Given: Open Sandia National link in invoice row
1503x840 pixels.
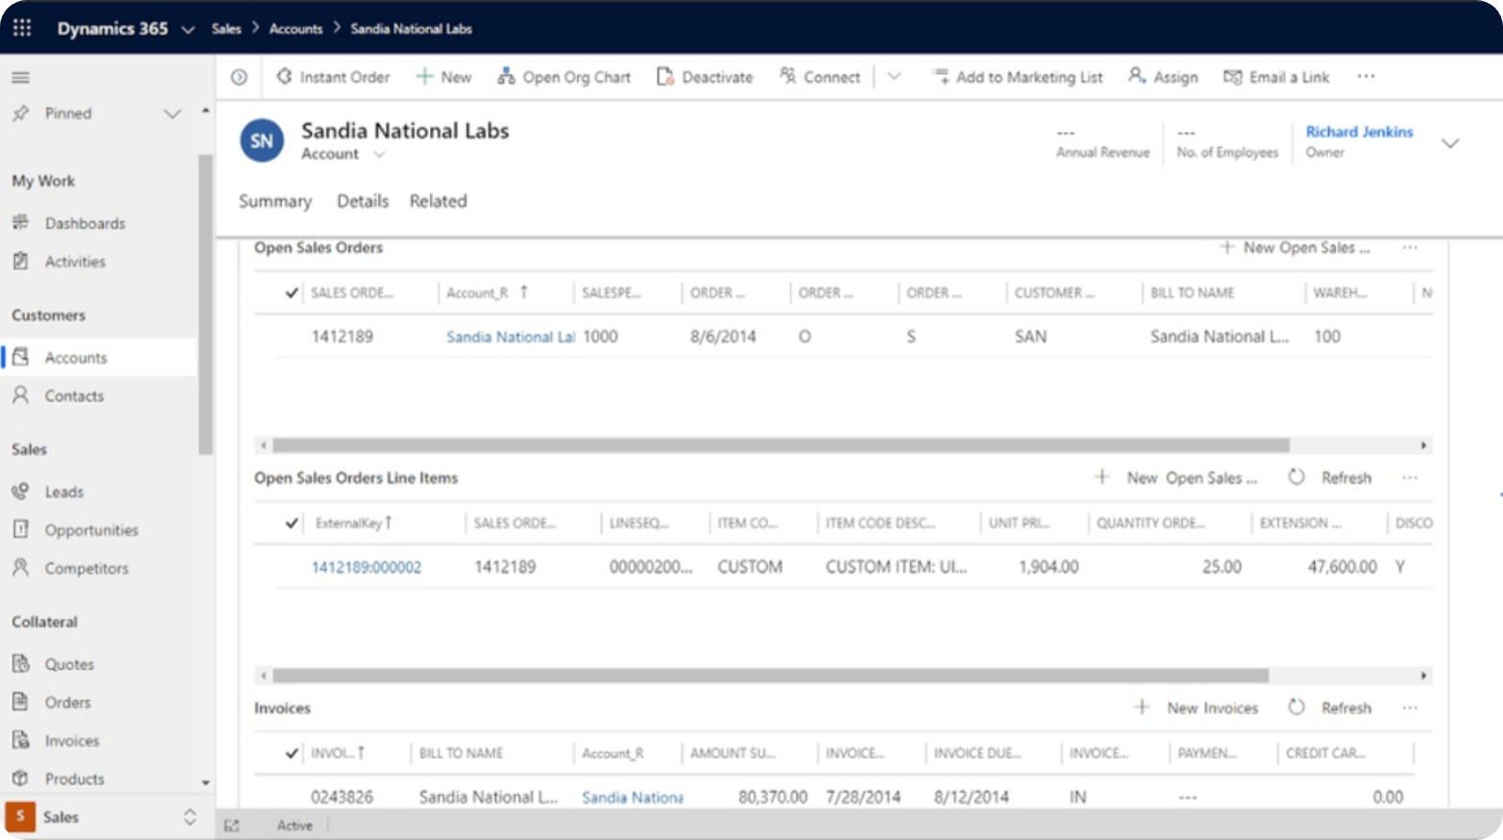Looking at the screenshot, I should point(632,797).
